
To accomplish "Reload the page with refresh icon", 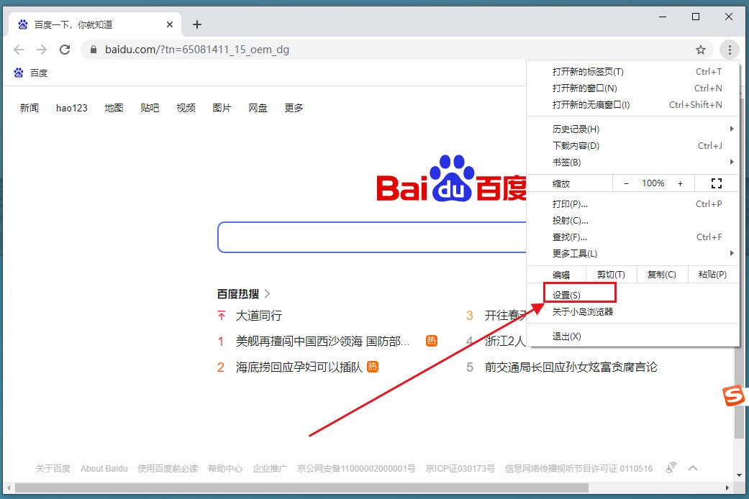I will [x=65, y=50].
